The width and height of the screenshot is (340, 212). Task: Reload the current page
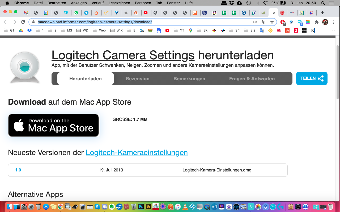[x=23, y=22]
